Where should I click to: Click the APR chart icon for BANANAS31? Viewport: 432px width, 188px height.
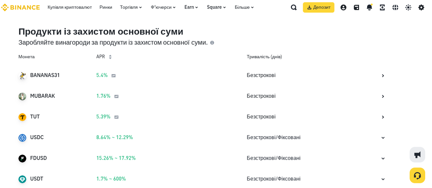pos(113,75)
